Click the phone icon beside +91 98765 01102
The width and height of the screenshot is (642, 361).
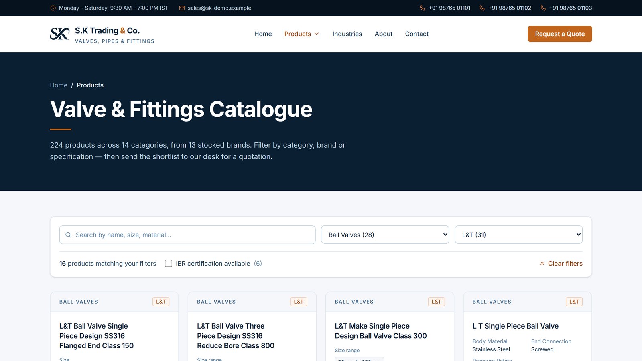482,8
